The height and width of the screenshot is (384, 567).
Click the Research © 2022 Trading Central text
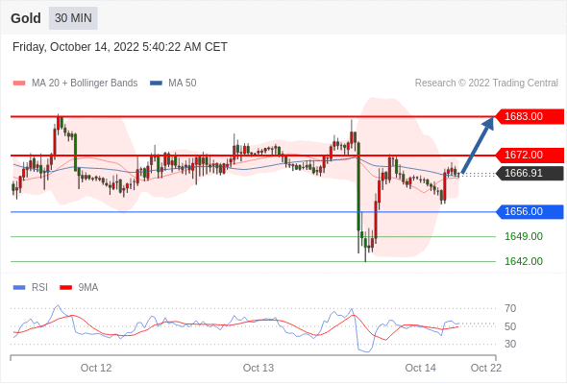pyautogui.click(x=486, y=84)
